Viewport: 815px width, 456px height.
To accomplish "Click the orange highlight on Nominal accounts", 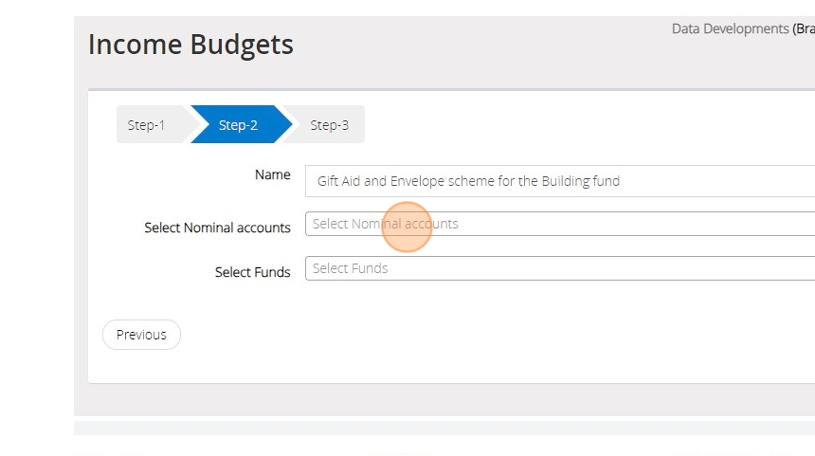I will (407, 228).
